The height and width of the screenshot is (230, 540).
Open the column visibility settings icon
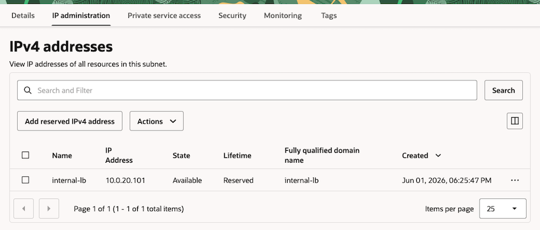[515, 121]
